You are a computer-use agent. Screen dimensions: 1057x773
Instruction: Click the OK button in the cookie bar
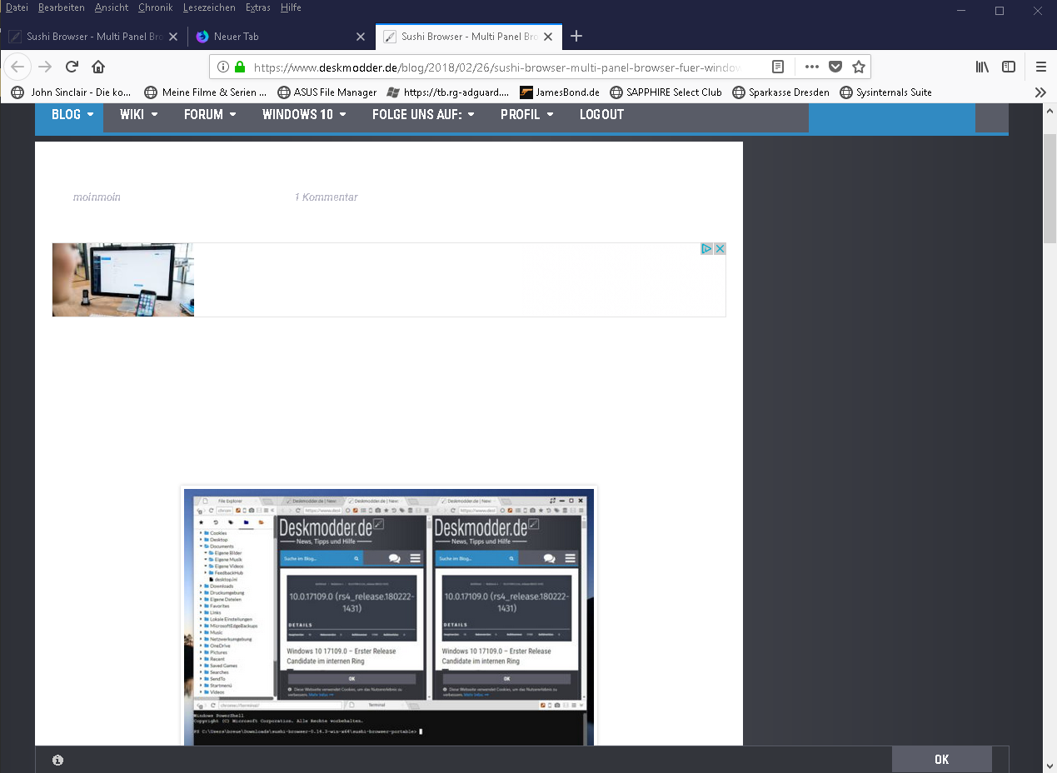(941, 760)
